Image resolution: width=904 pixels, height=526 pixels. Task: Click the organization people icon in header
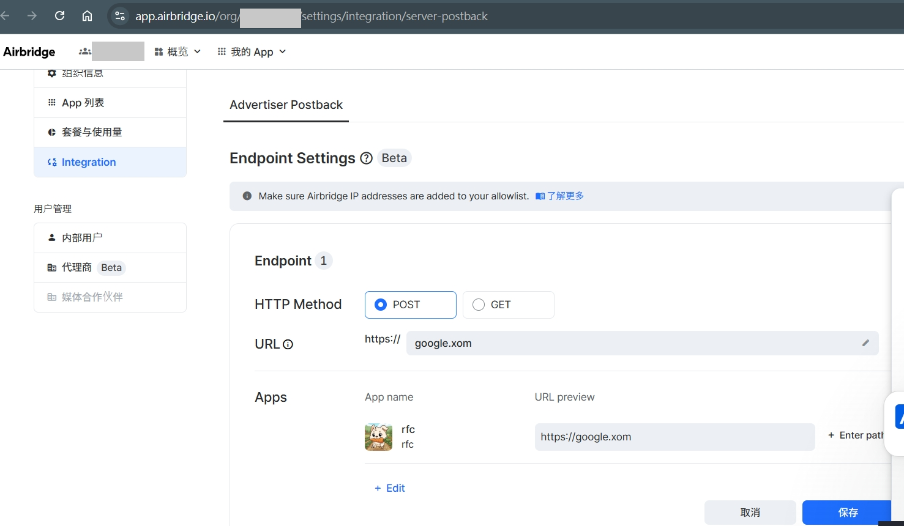(85, 52)
